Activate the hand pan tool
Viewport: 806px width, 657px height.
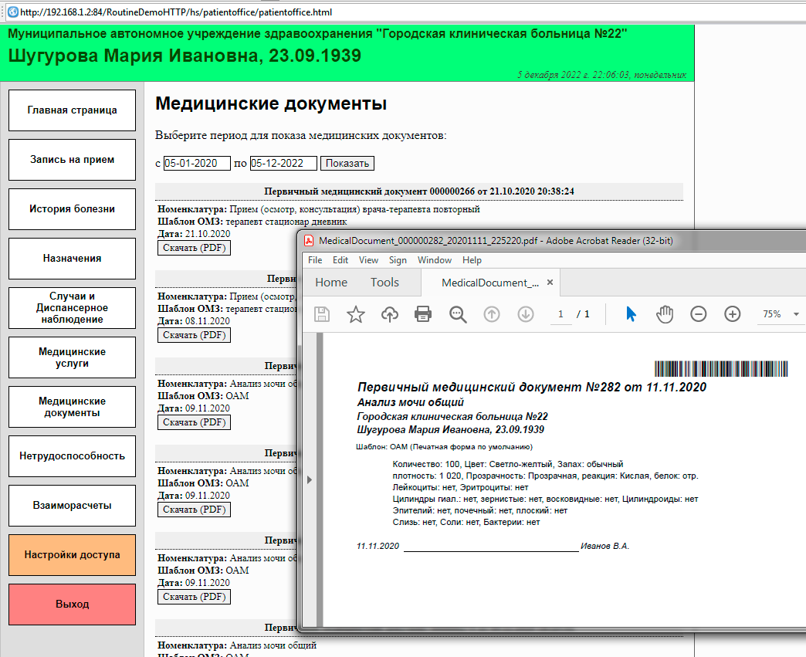click(x=665, y=314)
